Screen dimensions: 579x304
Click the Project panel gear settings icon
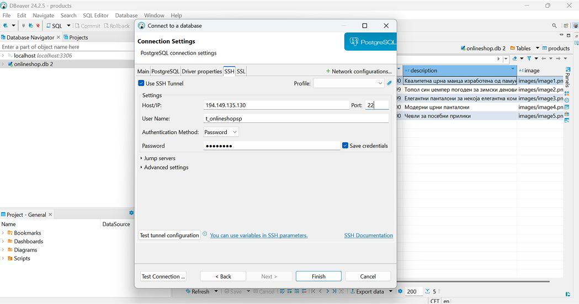(131, 214)
